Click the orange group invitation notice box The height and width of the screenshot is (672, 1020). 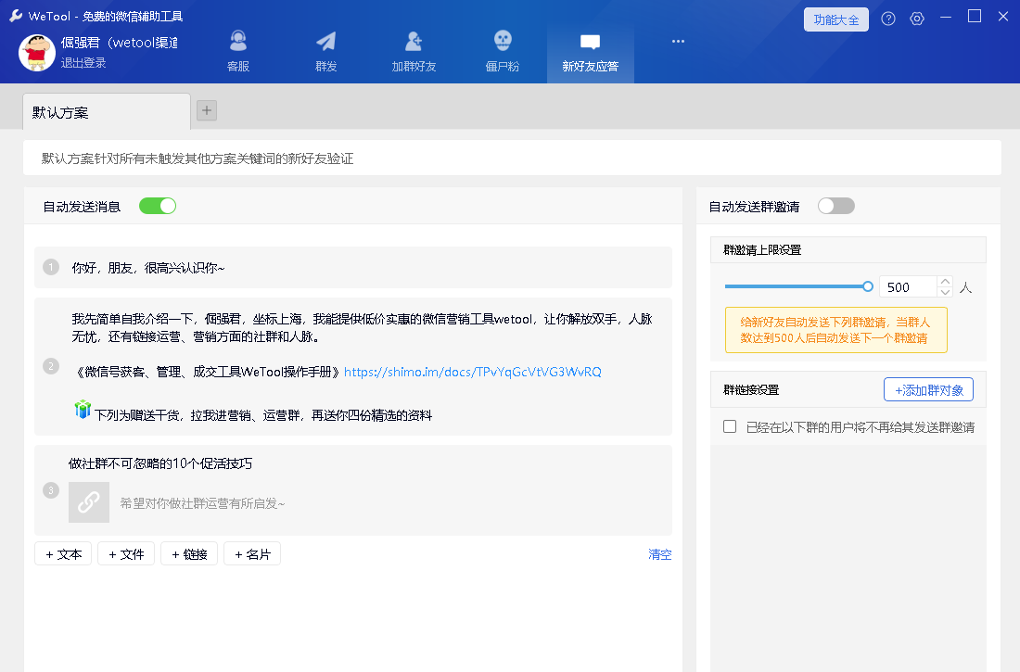(x=835, y=330)
